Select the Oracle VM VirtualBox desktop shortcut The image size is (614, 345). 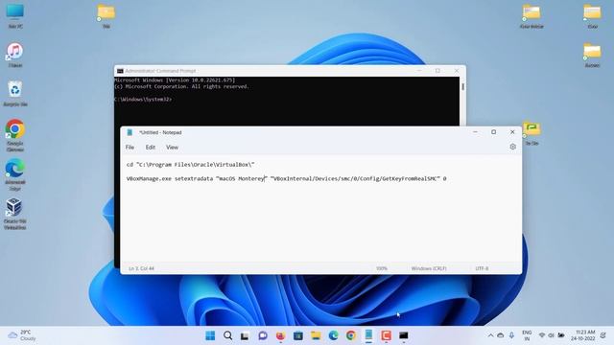[15, 214]
